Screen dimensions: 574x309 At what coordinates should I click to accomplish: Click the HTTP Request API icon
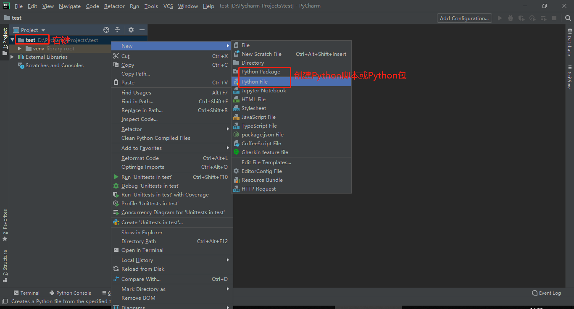tap(236, 189)
